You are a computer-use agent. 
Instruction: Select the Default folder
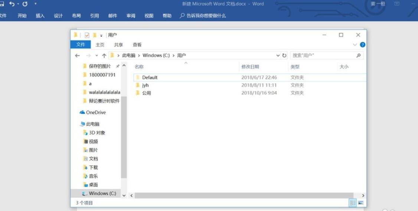150,77
